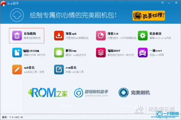The width and height of the screenshot is (181, 120).
Task: Click the 信息修改 label text
Action: pos(155,34)
